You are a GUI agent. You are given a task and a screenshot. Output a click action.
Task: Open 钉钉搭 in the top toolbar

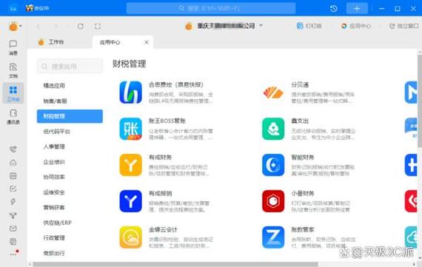(309, 26)
